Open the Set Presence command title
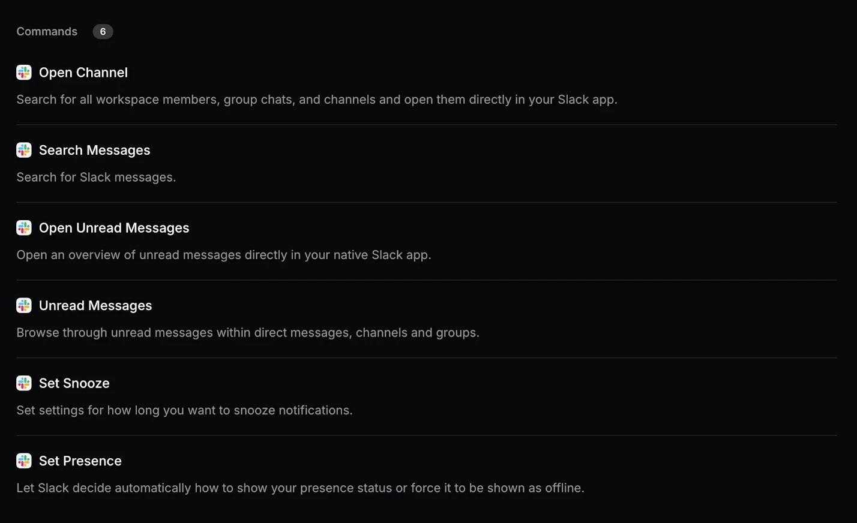This screenshot has height=523, width=857. [80, 461]
